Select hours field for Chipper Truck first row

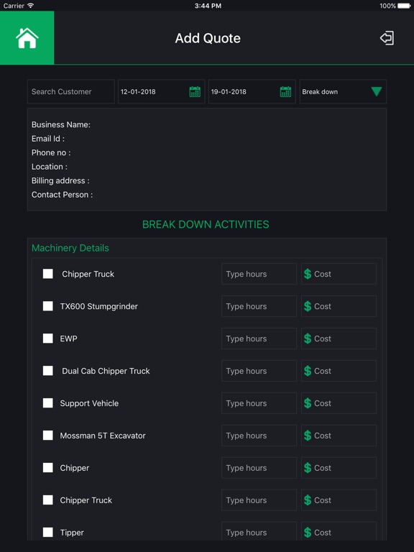(x=259, y=274)
